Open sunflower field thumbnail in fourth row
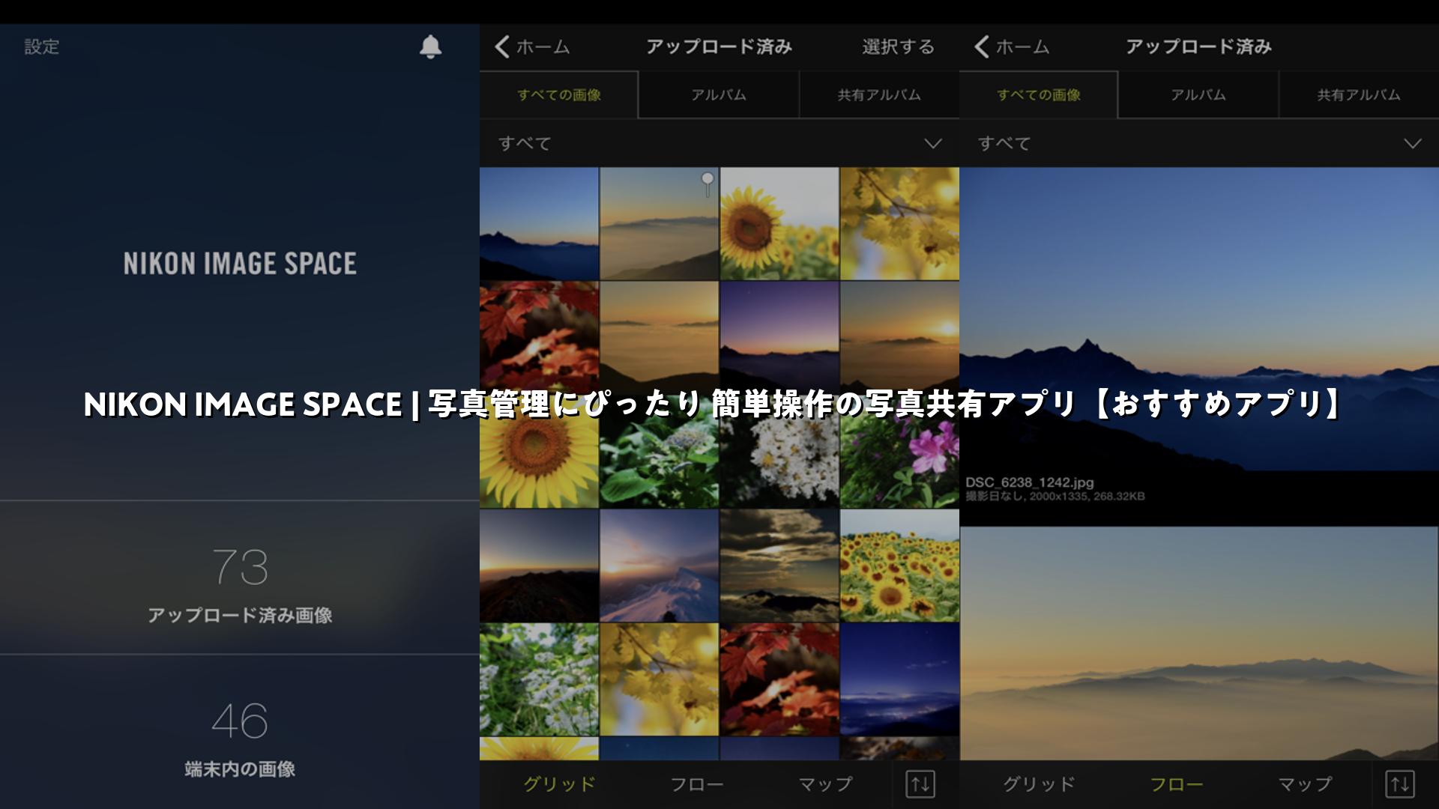Viewport: 1439px width, 809px height. 899,566
